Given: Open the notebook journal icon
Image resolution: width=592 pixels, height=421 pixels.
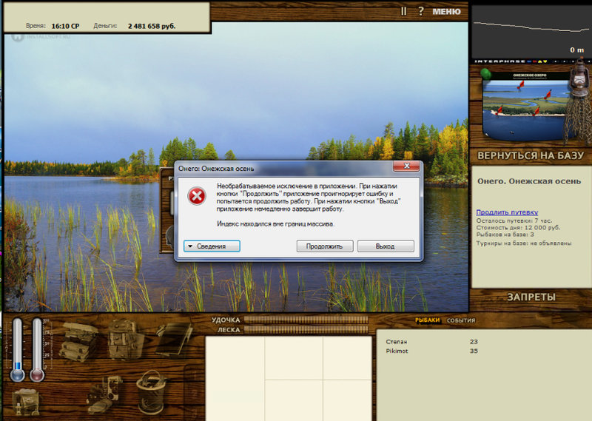Looking at the screenshot, I should (174, 339).
